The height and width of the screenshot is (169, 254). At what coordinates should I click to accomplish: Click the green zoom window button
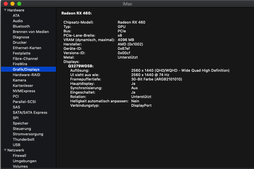[19, 3]
